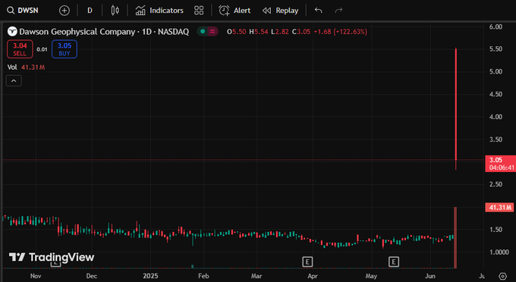Open candlestick chart type selector
516x282 pixels.
[115, 11]
